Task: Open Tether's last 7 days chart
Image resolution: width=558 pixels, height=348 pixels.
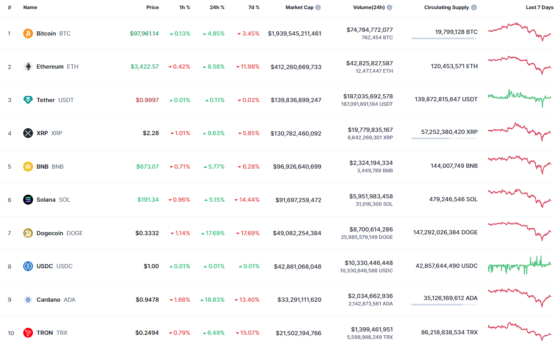Action: pyautogui.click(x=520, y=98)
